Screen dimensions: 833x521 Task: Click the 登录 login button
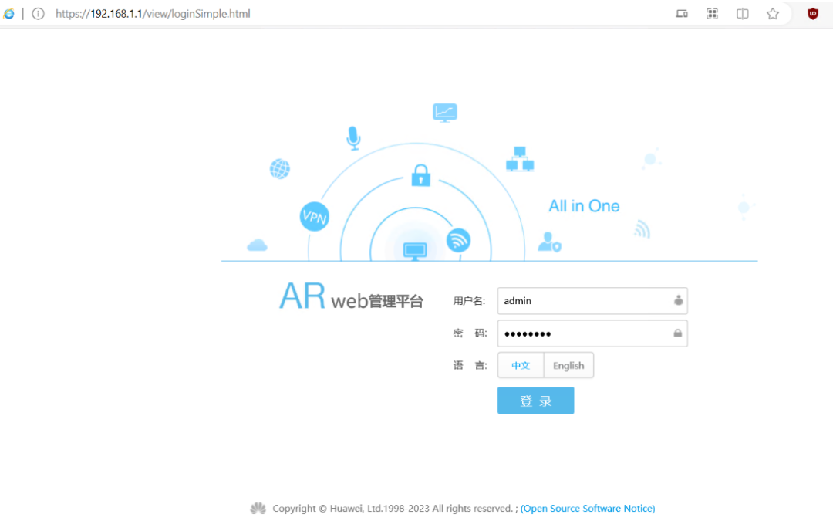[535, 401]
